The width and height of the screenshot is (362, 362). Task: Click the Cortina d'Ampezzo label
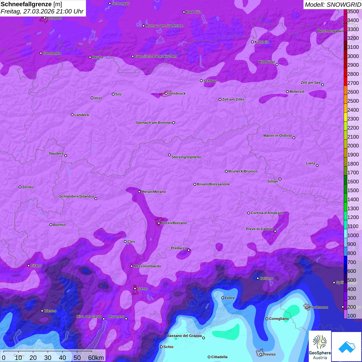(x=267, y=213)
